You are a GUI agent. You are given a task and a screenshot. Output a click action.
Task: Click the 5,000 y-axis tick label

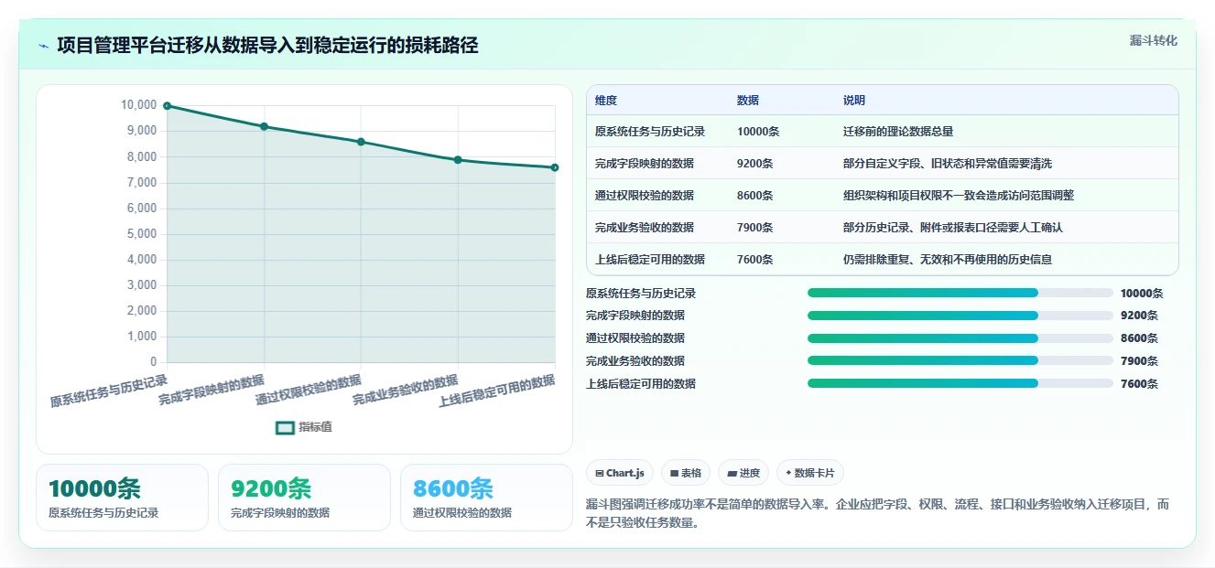tap(142, 234)
